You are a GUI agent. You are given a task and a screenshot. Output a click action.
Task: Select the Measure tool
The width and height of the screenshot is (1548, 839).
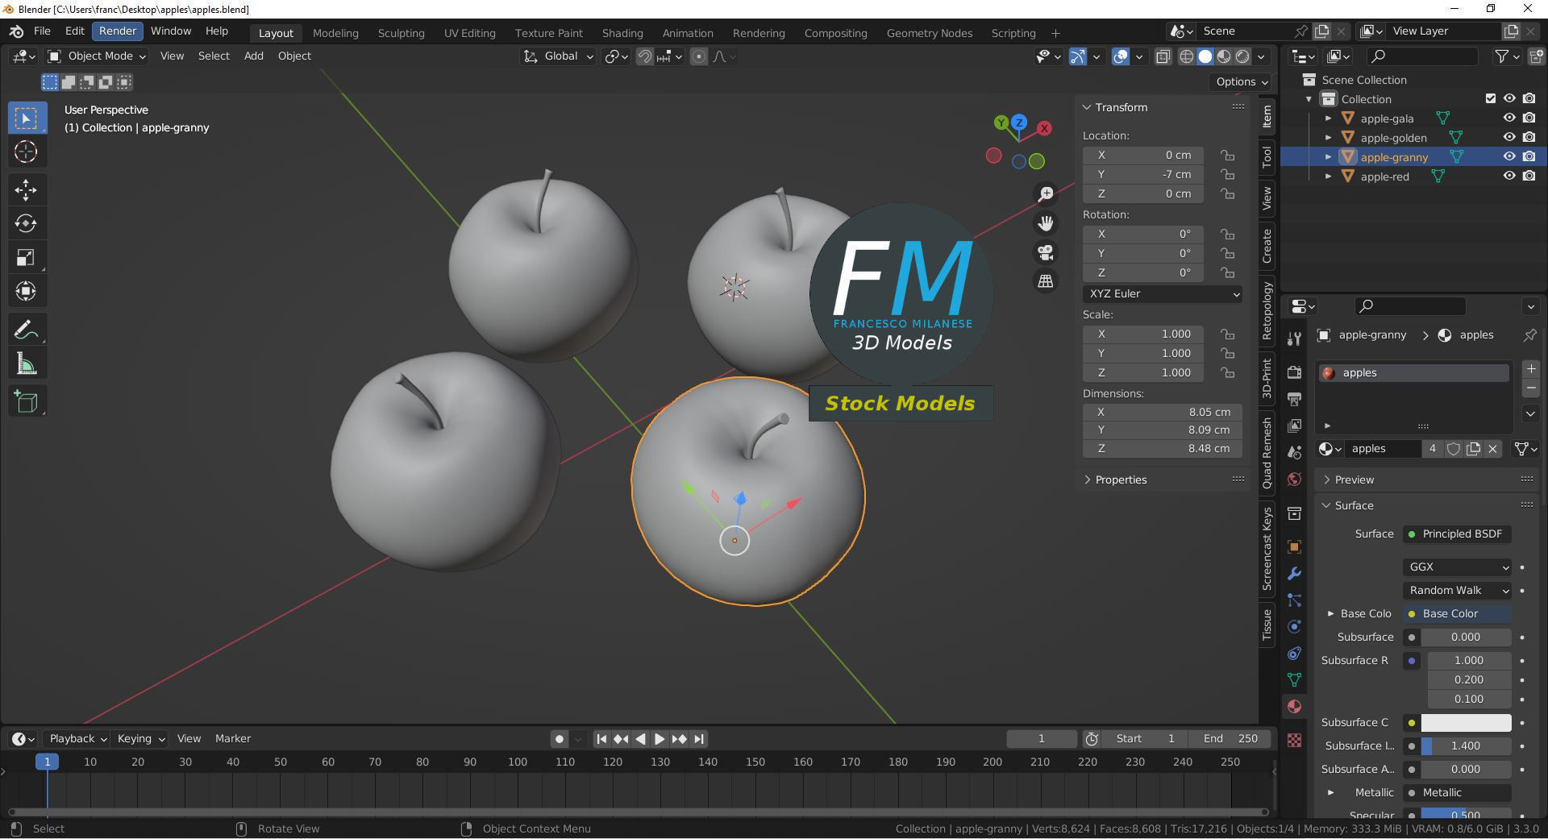click(x=27, y=363)
